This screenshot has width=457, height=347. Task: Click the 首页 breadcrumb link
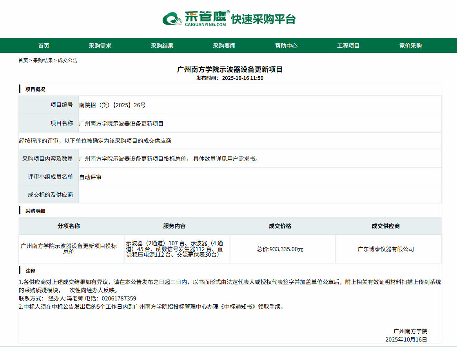click(x=23, y=61)
